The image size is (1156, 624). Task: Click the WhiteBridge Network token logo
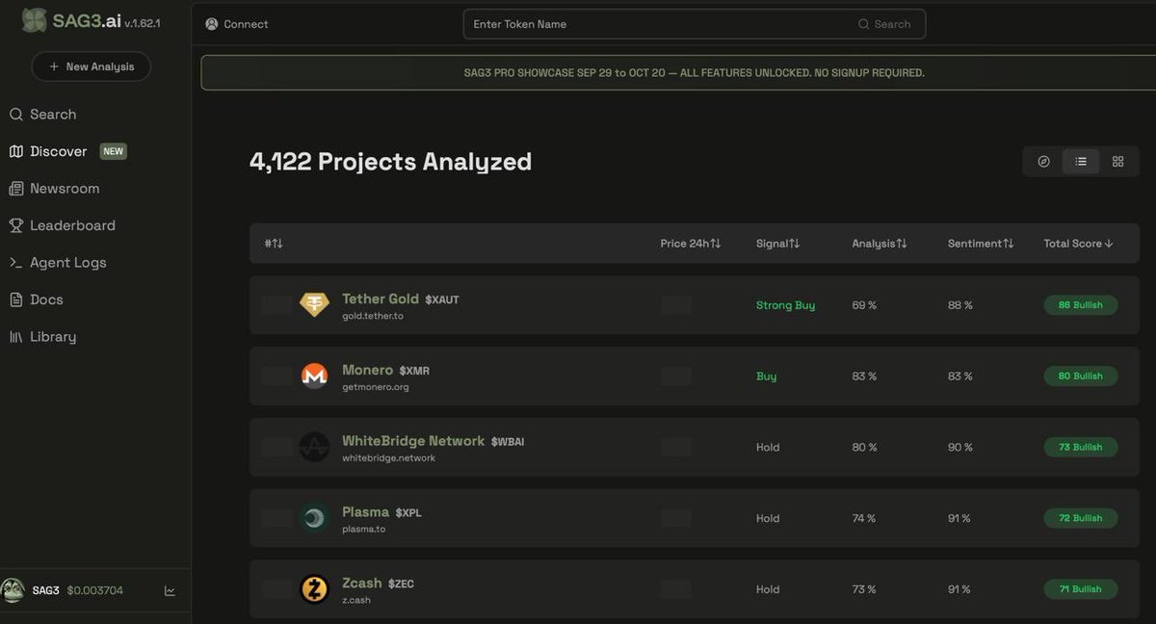(x=314, y=447)
